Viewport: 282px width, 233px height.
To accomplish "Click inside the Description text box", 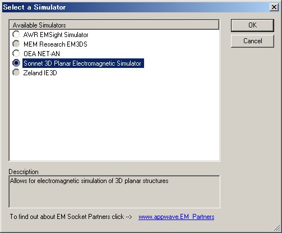I will (x=114, y=191).
